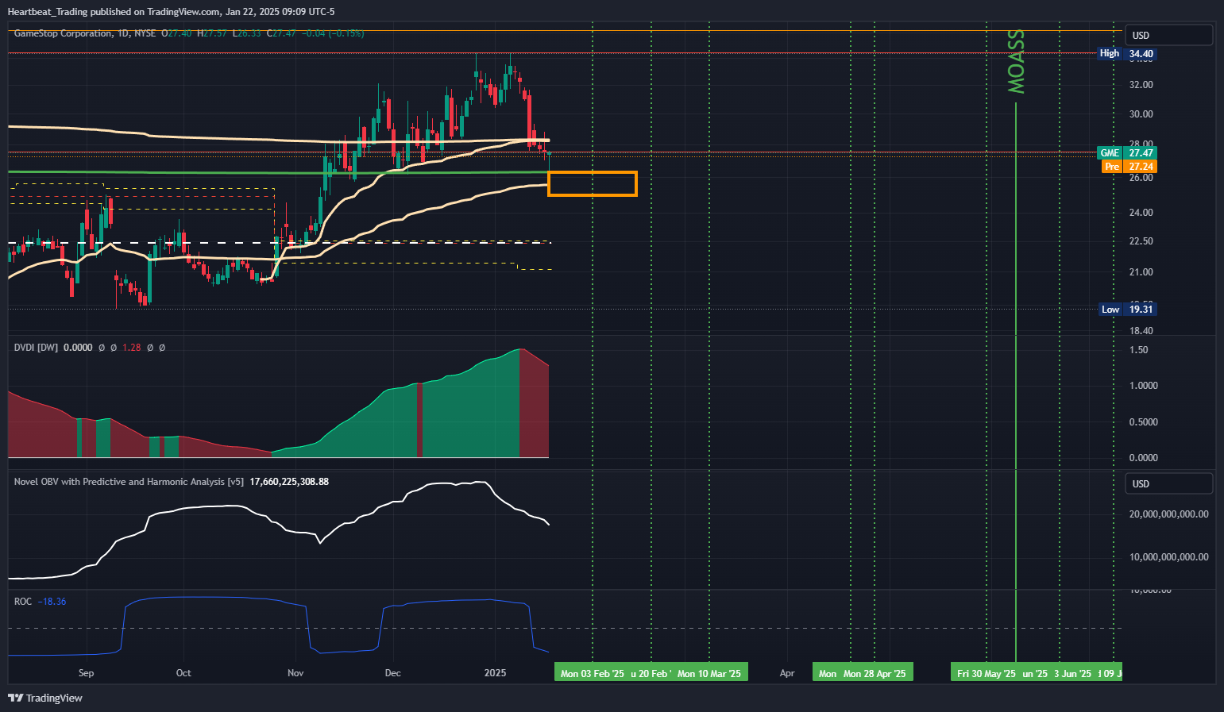Click the 18.40 price axis value

coord(1141,331)
